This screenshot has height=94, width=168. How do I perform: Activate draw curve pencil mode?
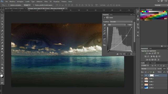pyautogui.click(x=104, y=39)
